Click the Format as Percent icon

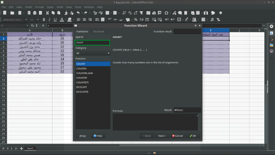[136, 20]
